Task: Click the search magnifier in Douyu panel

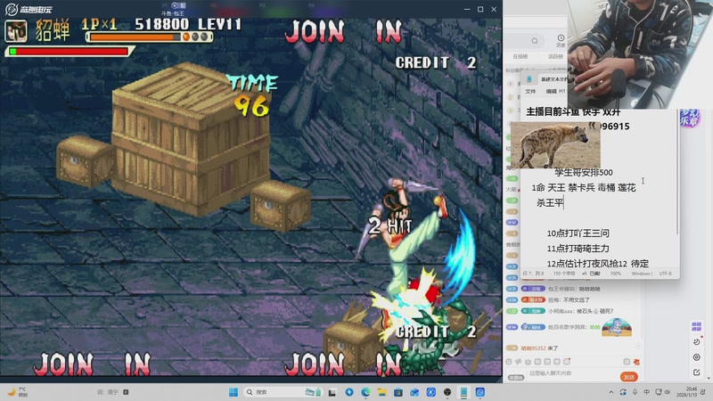Action: (535, 41)
